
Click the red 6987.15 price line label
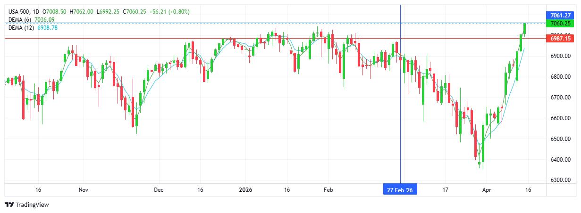[x=560, y=39]
